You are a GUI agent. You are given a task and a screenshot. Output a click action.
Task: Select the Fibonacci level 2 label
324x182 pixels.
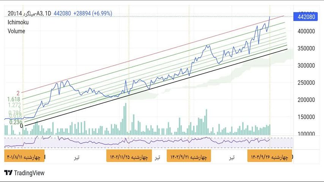coord(17,93)
